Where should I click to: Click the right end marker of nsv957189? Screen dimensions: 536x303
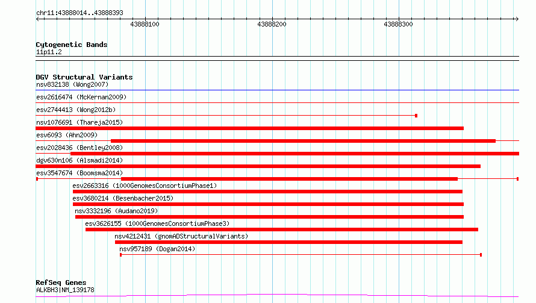[481, 255]
